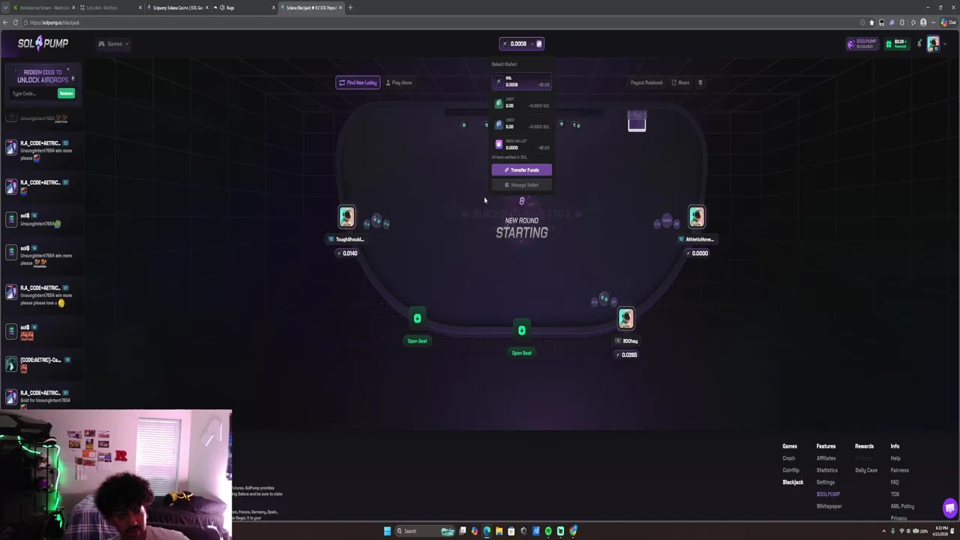This screenshot has height=540, width=960.
Task: Collapse the wallet balance dropdown
Action: click(532, 43)
